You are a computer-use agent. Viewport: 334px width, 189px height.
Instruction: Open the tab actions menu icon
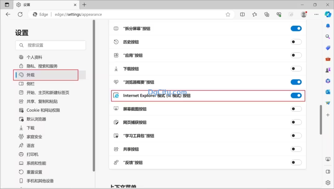point(7,5)
